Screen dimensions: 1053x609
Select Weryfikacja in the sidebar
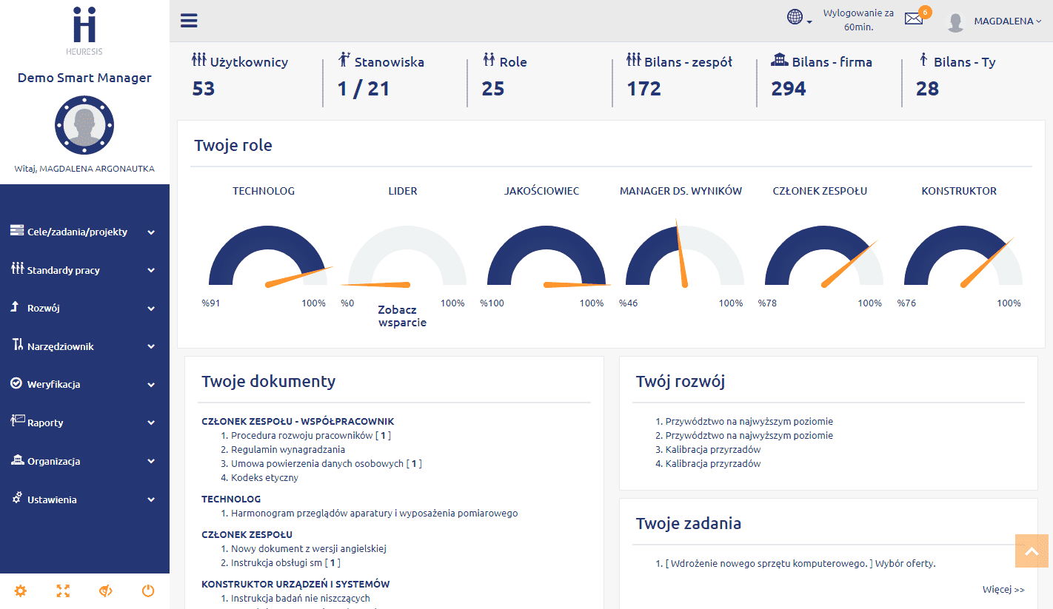(x=84, y=385)
